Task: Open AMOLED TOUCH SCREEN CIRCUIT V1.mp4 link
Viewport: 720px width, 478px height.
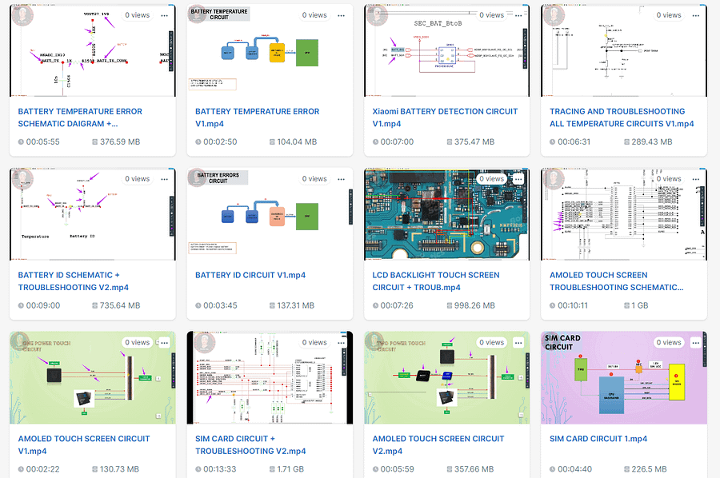Action: 84,445
